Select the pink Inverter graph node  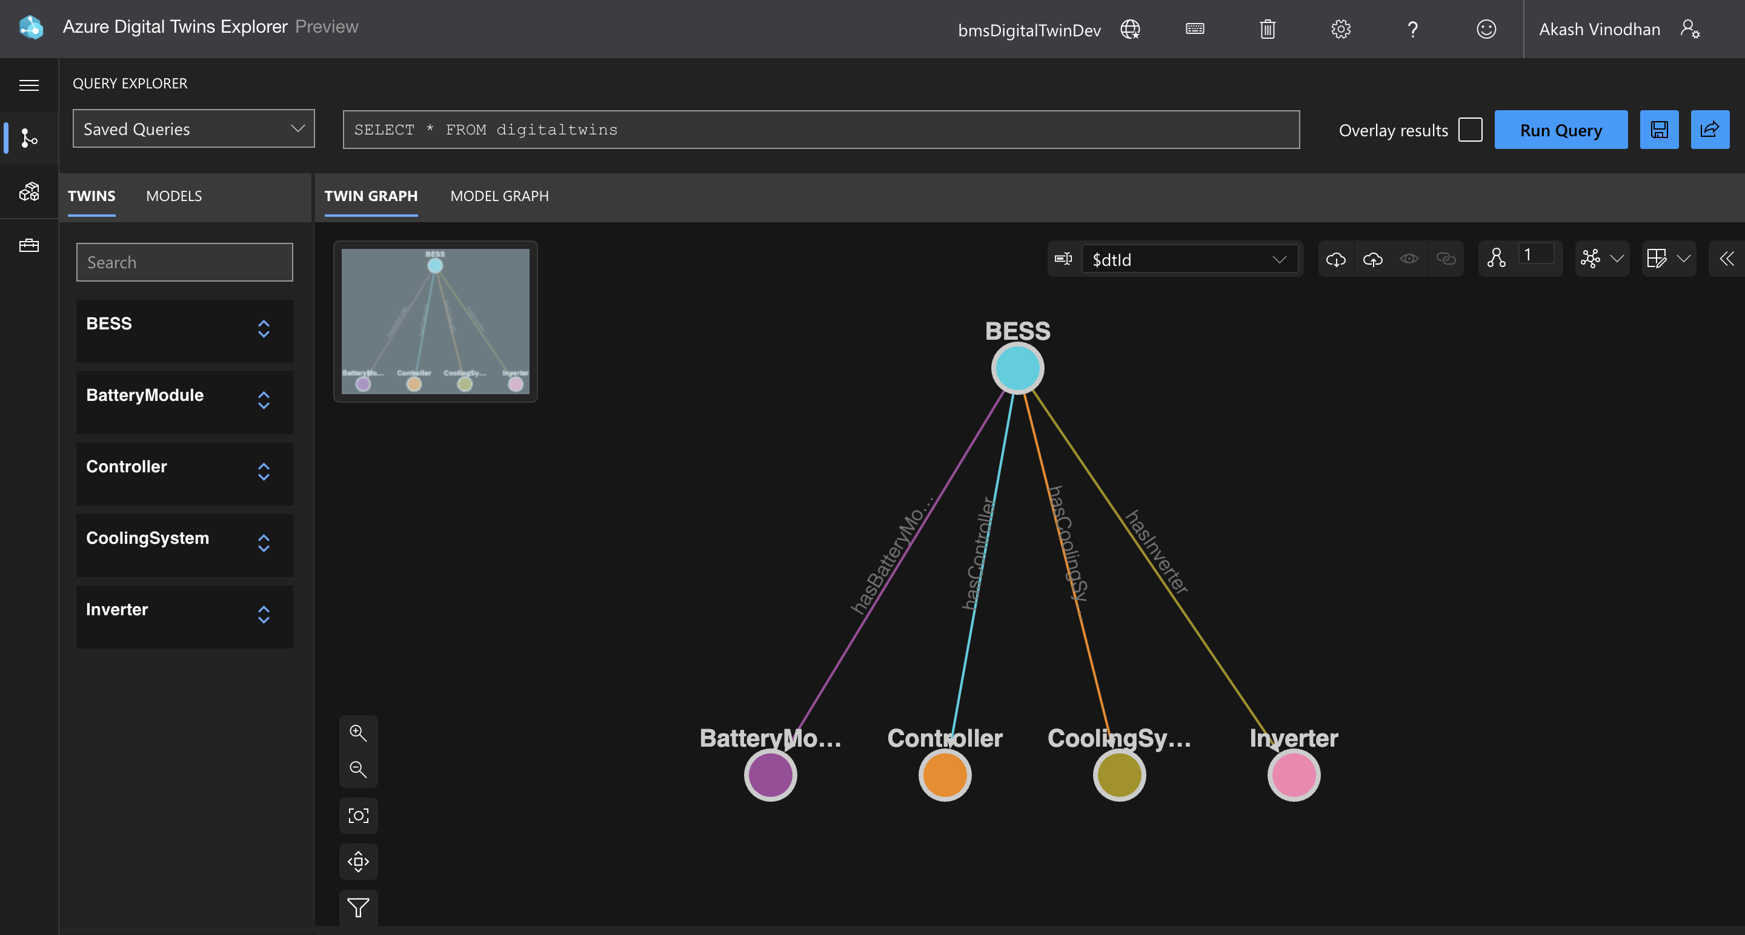coord(1294,775)
